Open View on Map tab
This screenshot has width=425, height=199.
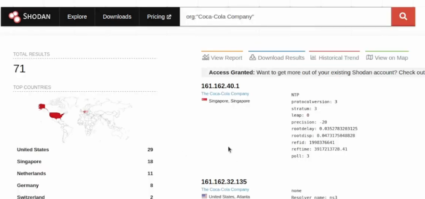click(x=387, y=57)
